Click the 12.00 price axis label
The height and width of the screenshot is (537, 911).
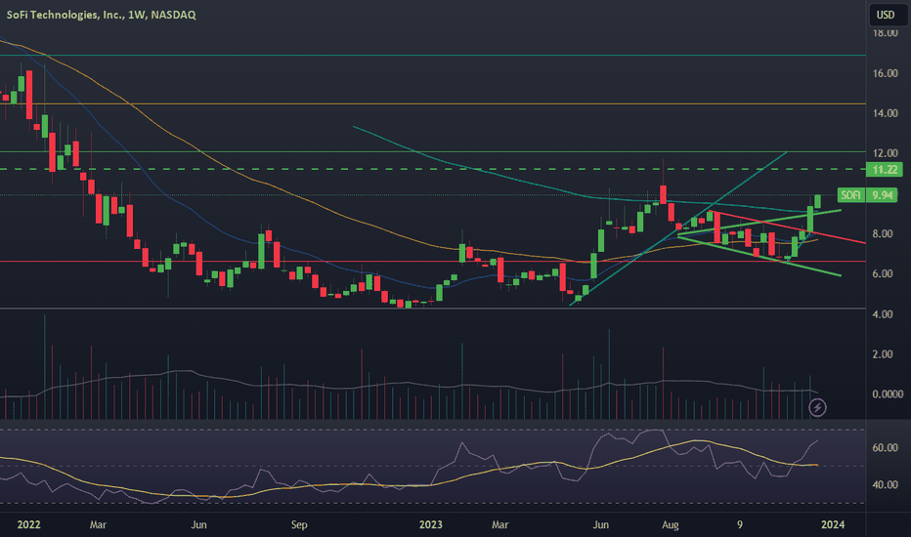pos(885,153)
